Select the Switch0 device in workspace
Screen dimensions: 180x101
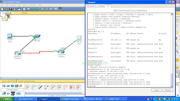pos(37,36)
